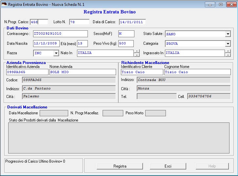The width and height of the screenshot is (238, 176).
Task: Click the Nome Azienda field
Action: [x=83, y=72]
